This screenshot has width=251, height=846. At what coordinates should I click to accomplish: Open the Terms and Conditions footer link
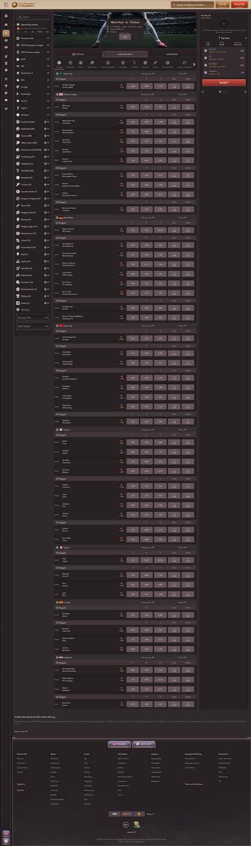[x=194, y=784]
